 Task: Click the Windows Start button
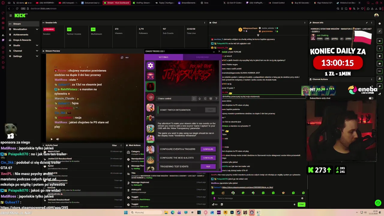(126, 212)
